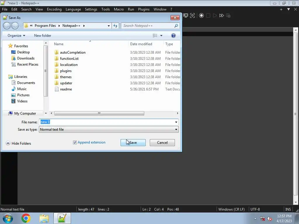Expand path arrow after Notepad++ in address bar
Viewport: 299px width, 224px height.
coord(84,26)
